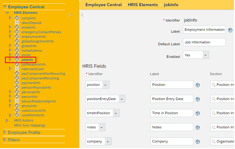The height and width of the screenshot is (149, 235).
Task: Collapse the HRIS Elements tree node
Action: tap(7, 13)
